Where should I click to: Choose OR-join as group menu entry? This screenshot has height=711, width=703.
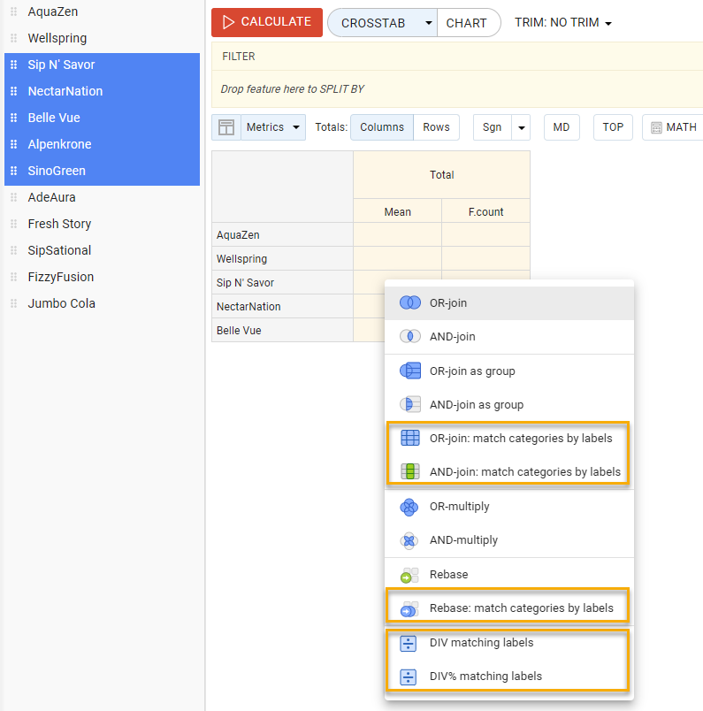(472, 371)
